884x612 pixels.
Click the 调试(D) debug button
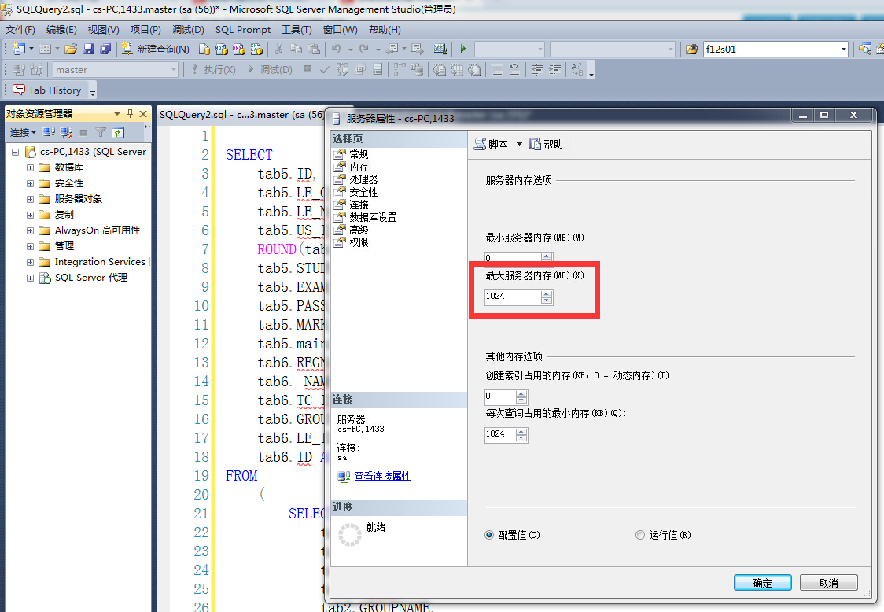pyautogui.click(x=270, y=69)
